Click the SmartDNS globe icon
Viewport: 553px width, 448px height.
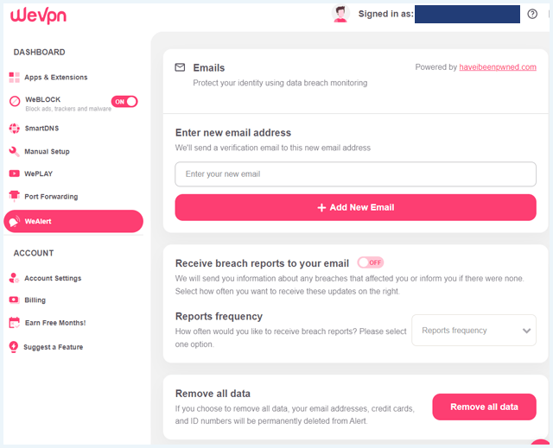[14, 129]
